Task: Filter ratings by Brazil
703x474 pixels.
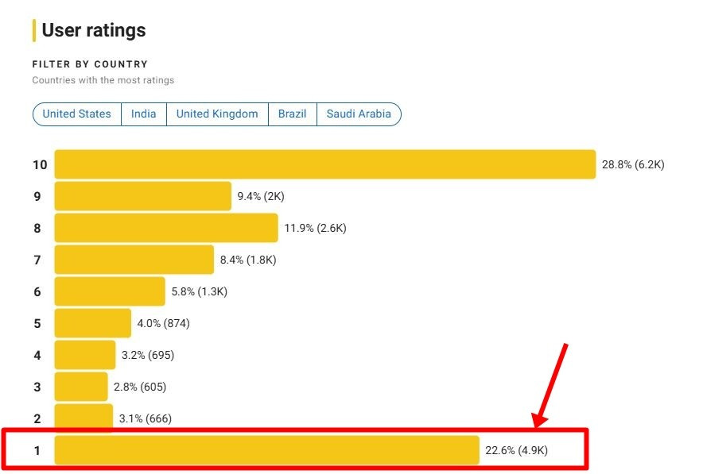Action: click(292, 114)
